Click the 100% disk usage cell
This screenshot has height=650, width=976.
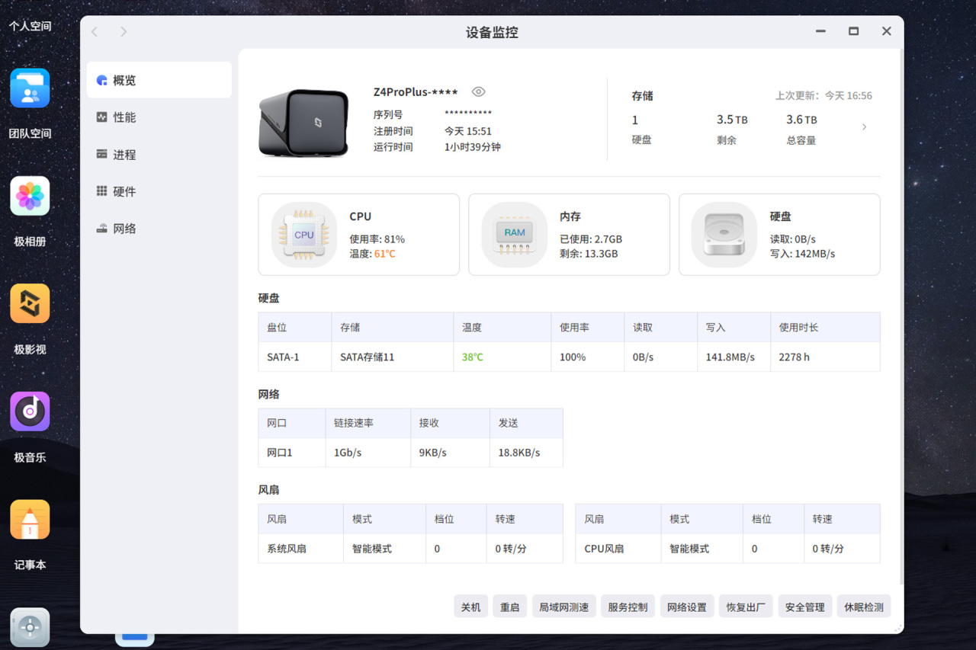pos(587,357)
